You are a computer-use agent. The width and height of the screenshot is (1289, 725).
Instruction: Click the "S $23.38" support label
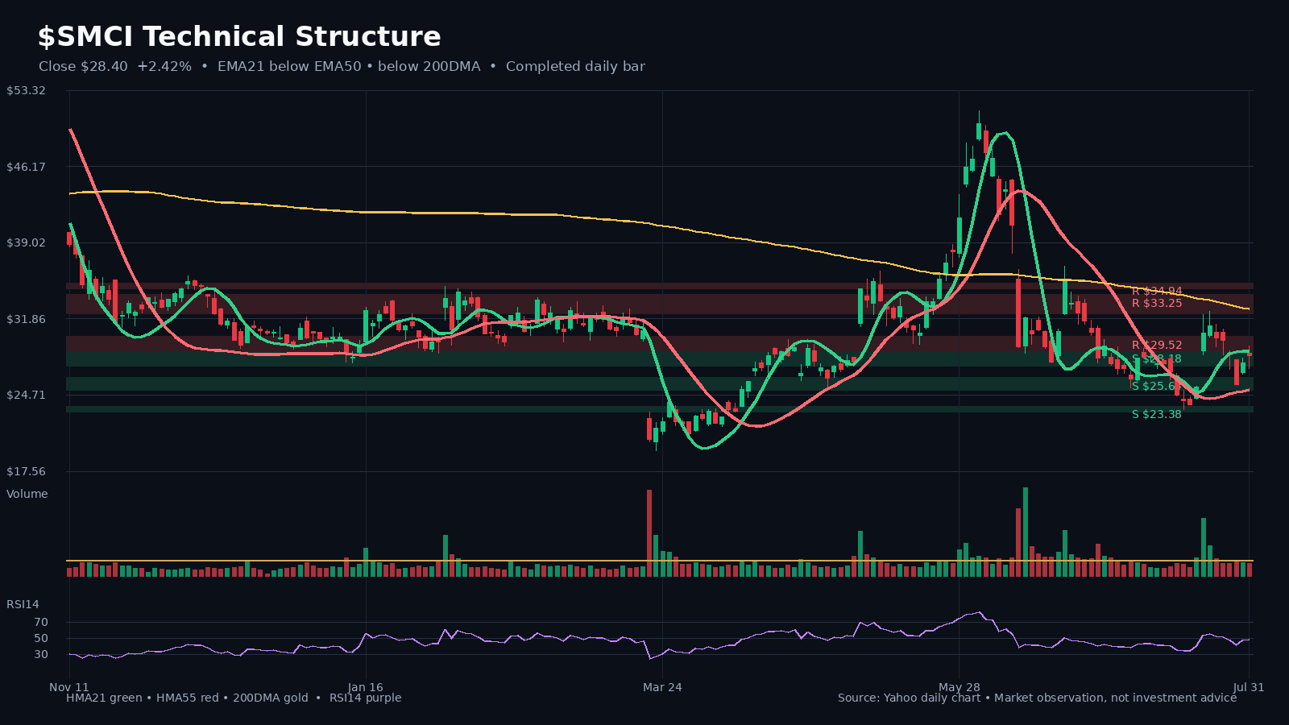click(1157, 414)
